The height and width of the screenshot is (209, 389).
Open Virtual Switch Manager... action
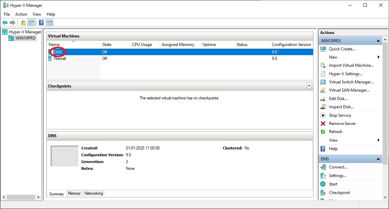click(x=351, y=82)
